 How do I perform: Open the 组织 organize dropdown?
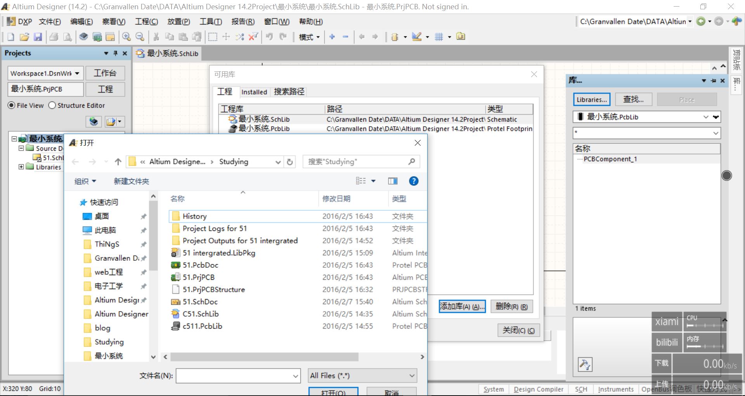pos(85,181)
